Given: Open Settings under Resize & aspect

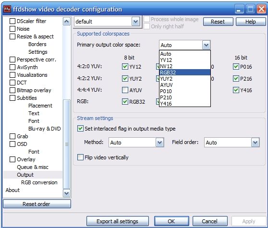Looking at the screenshot, I should pyautogui.click(x=38, y=52).
